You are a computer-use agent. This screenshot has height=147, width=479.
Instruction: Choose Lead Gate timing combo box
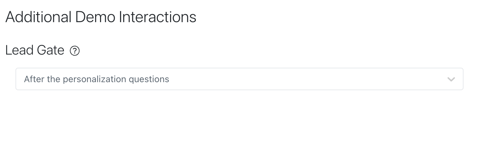[239, 79]
